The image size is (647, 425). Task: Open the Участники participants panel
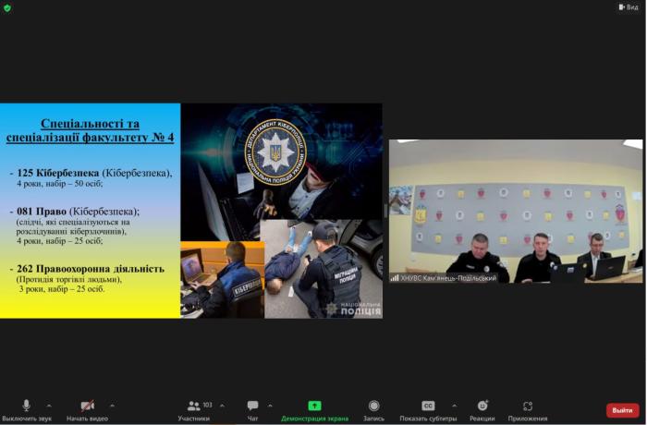[194, 407]
